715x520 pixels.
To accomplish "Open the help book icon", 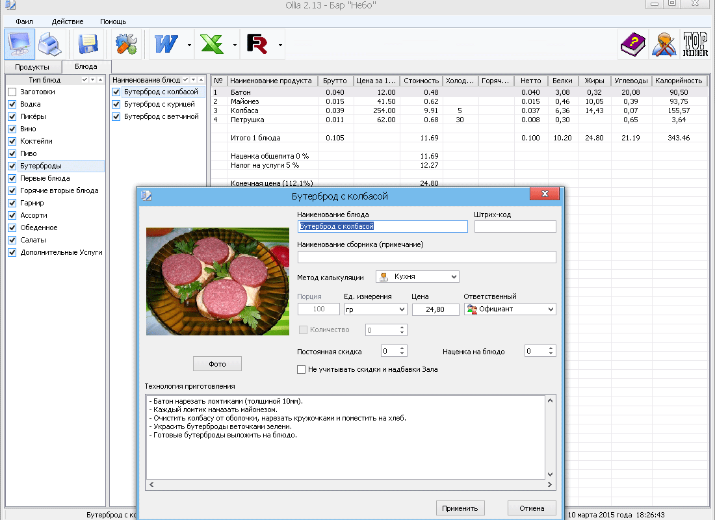I will [631, 45].
